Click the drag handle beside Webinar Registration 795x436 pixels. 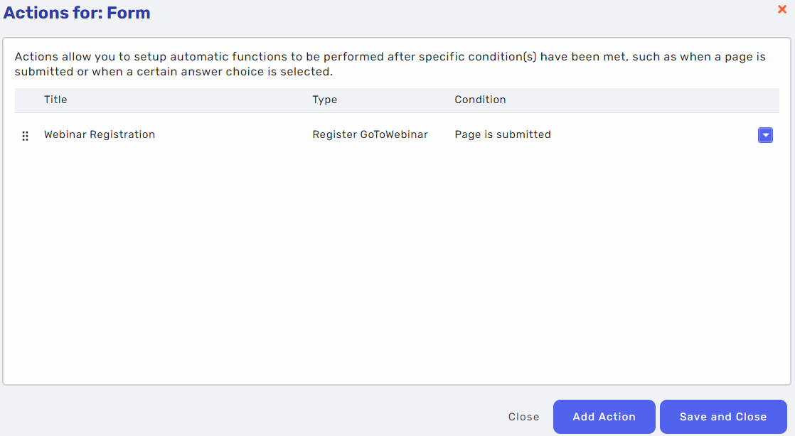click(25, 135)
